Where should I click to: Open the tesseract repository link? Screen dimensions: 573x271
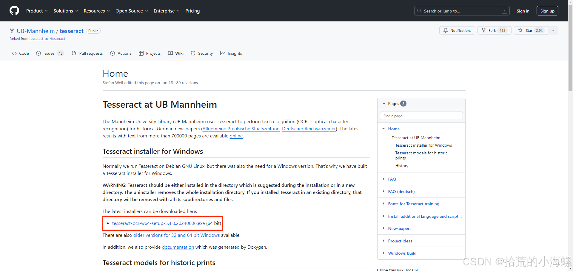click(x=72, y=31)
